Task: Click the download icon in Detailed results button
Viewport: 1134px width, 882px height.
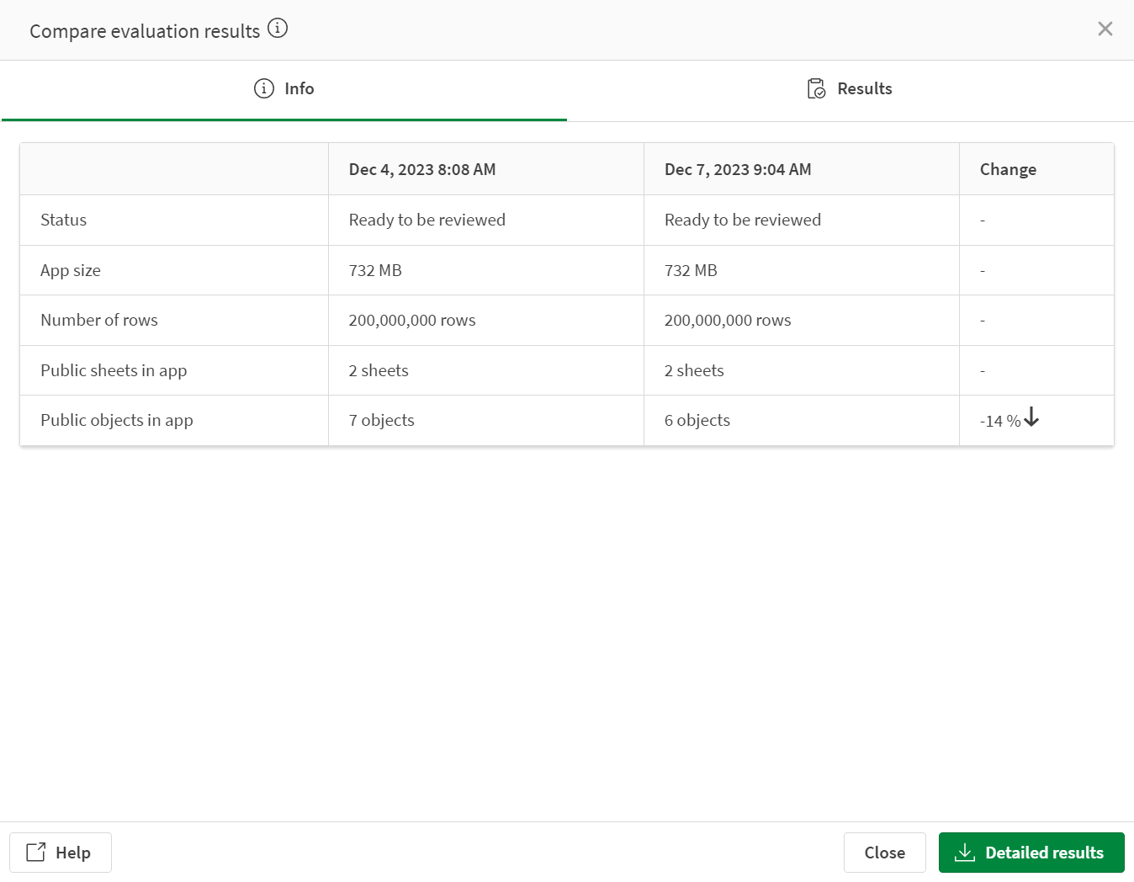Action: (964, 853)
